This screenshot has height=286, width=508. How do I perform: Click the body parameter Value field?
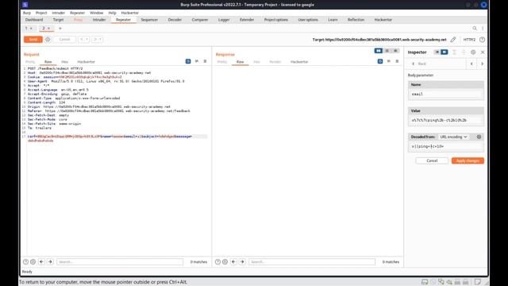(x=446, y=120)
